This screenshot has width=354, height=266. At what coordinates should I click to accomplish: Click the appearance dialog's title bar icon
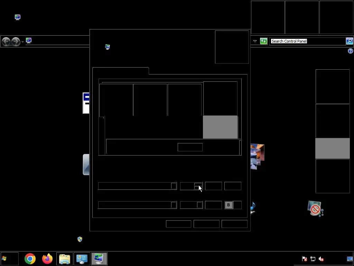[x=108, y=47]
